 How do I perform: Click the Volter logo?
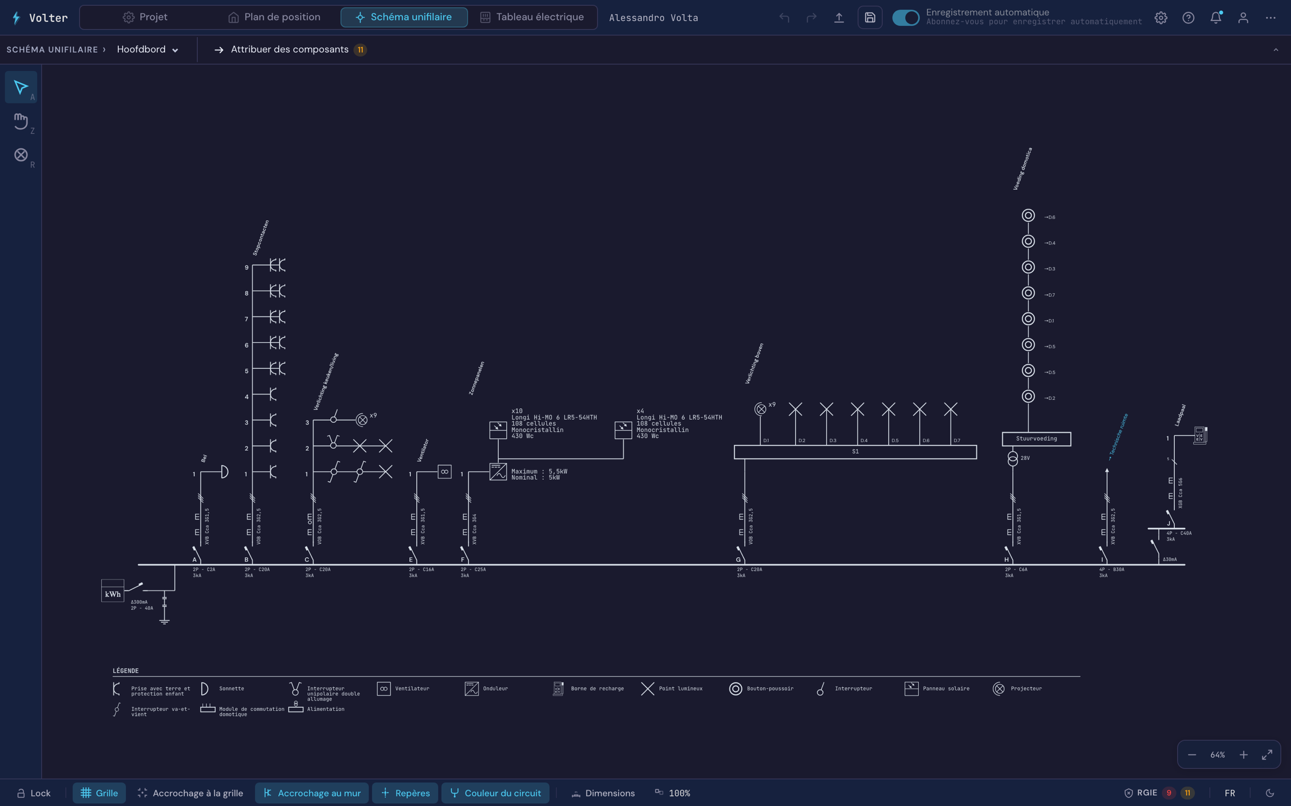click(x=40, y=18)
